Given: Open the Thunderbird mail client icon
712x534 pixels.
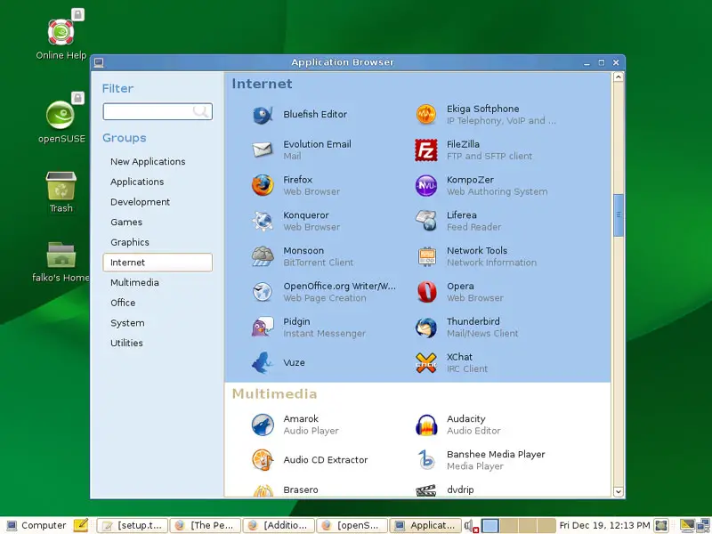Looking at the screenshot, I should click(x=426, y=327).
